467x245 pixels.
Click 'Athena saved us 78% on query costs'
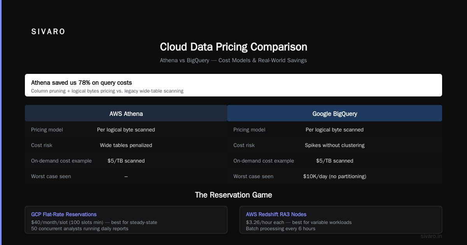81,82
